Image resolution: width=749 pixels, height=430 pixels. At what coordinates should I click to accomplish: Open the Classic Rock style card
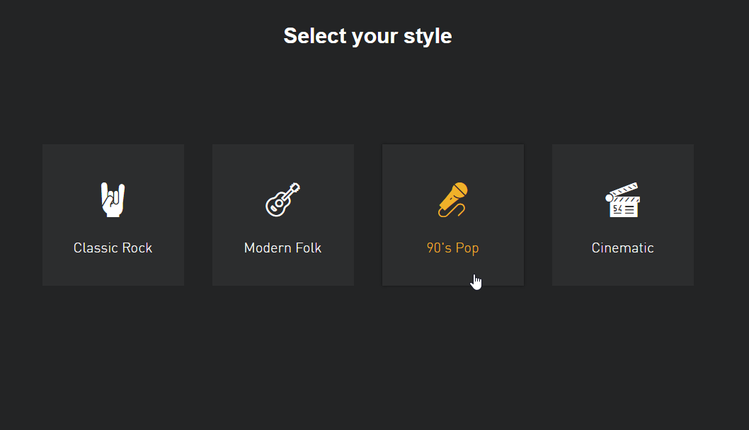point(113,215)
